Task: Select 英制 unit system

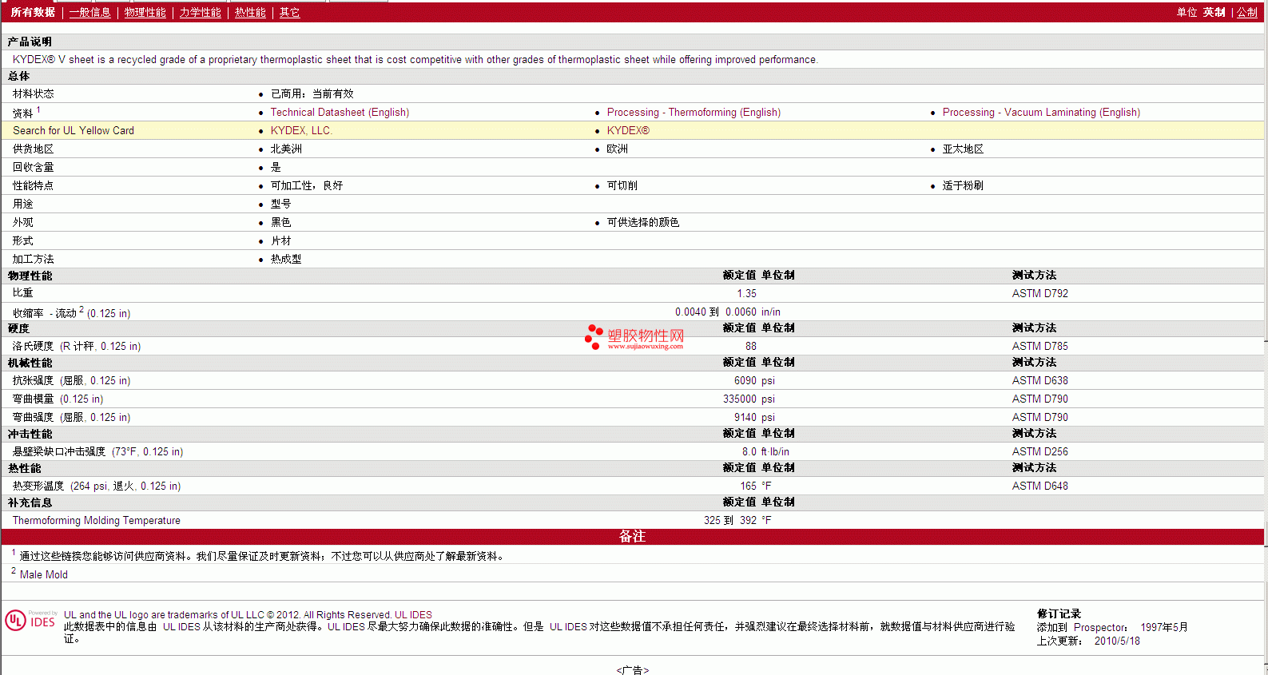Action: click(1214, 13)
